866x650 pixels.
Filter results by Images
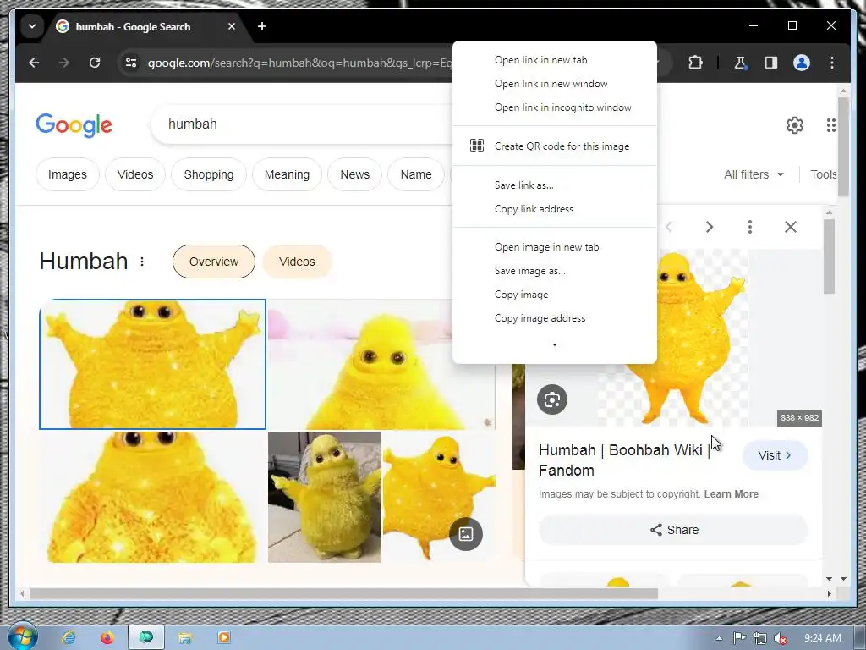(x=68, y=174)
